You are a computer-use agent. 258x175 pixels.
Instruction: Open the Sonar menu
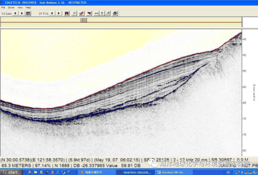(11, 8)
